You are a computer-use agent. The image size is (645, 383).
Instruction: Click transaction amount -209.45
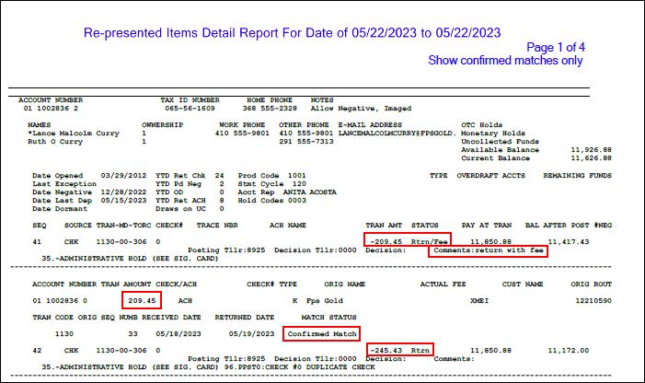pyautogui.click(x=386, y=242)
